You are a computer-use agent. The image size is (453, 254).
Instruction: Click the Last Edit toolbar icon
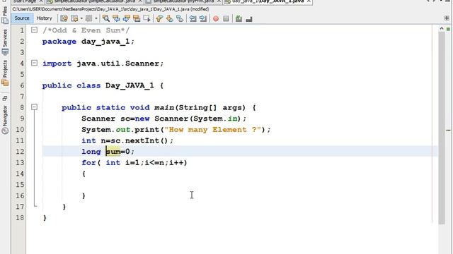pos(64,18)
